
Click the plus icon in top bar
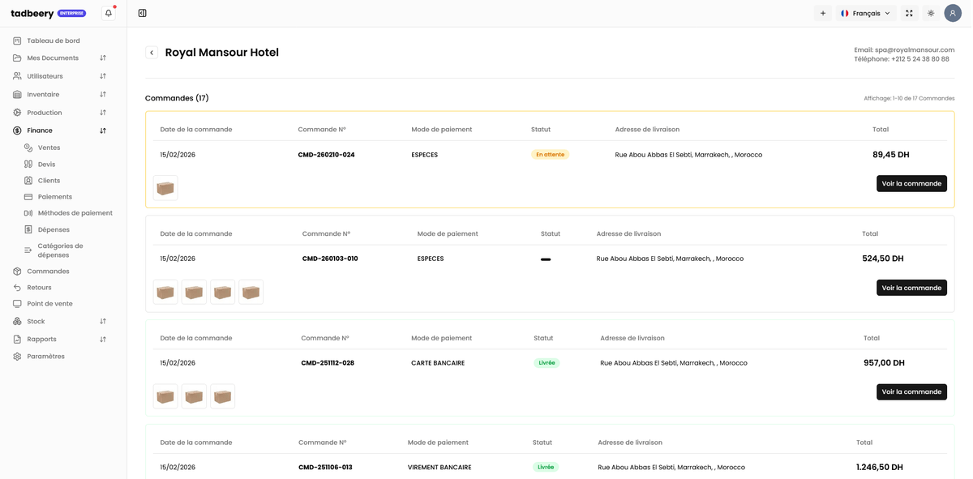point(823,13)
